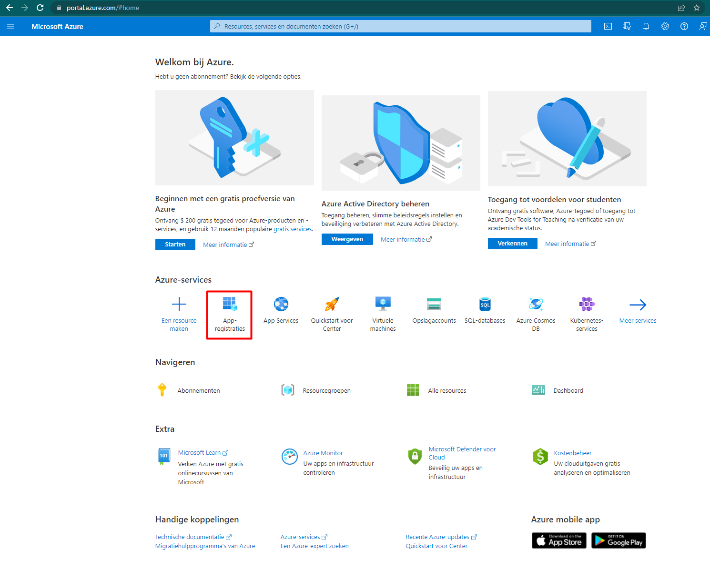Open portal settings gear
Viewport: 710px width, 571px height.
click(665, 27)
